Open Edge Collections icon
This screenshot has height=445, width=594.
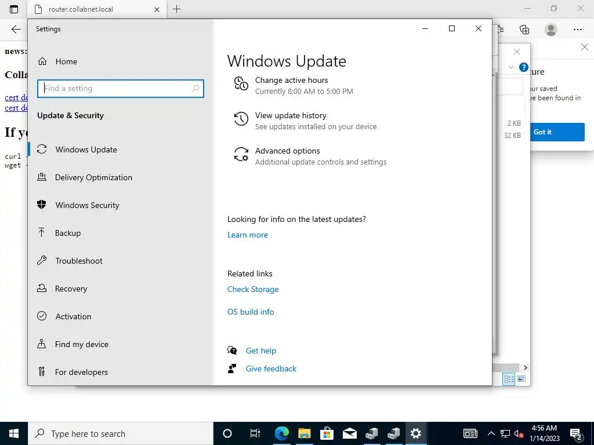(524, 30)
